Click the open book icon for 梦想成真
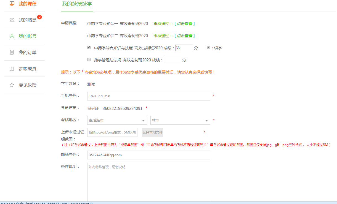The width and height of the screenshot is (337, 204). tap(12, 69)
